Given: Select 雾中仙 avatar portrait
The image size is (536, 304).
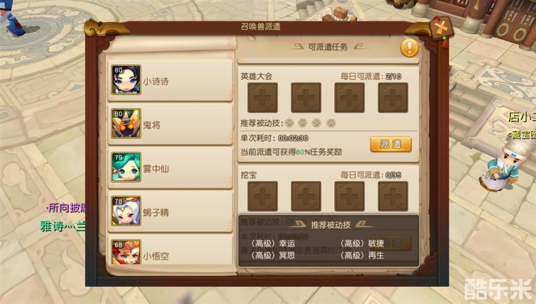Looking at the screenshot, I should (126, 167).
